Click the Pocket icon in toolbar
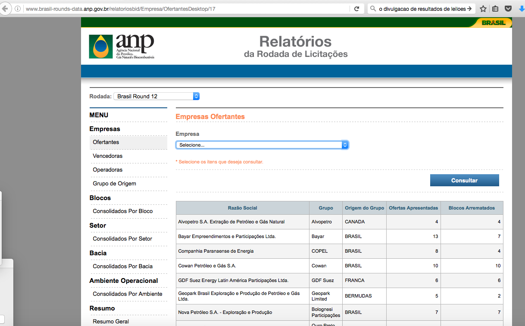Screen dimensions: 525x326 coord(508,9)
